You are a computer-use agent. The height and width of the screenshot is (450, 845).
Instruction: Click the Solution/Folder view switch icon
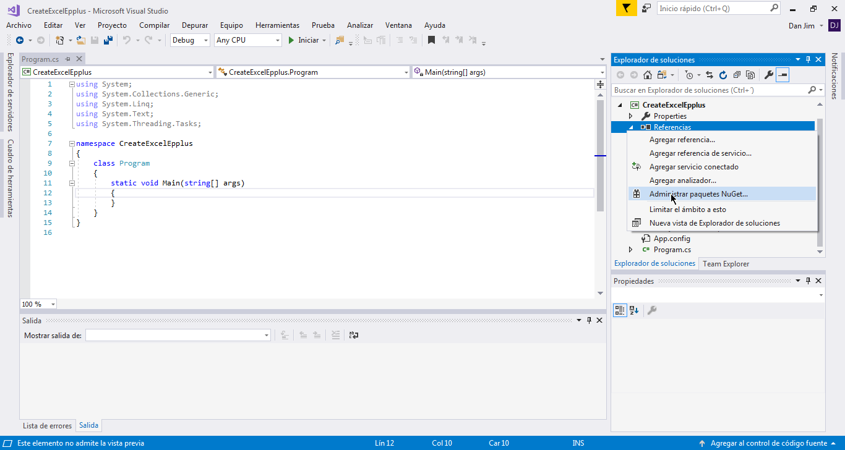click(663, 75)
